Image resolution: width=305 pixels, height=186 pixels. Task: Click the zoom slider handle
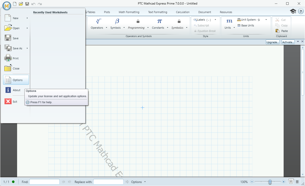click(270, 182)
